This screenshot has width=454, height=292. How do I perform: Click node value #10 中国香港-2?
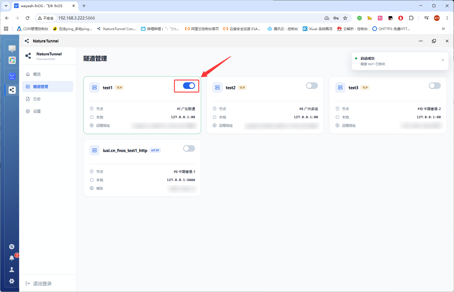[x=429, y=109]
